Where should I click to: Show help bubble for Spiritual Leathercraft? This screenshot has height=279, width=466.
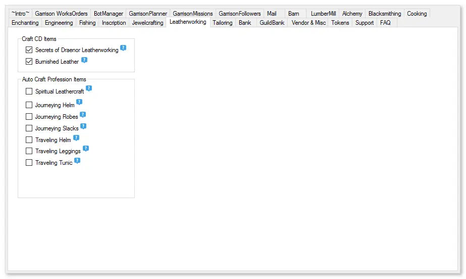(89, 88)
